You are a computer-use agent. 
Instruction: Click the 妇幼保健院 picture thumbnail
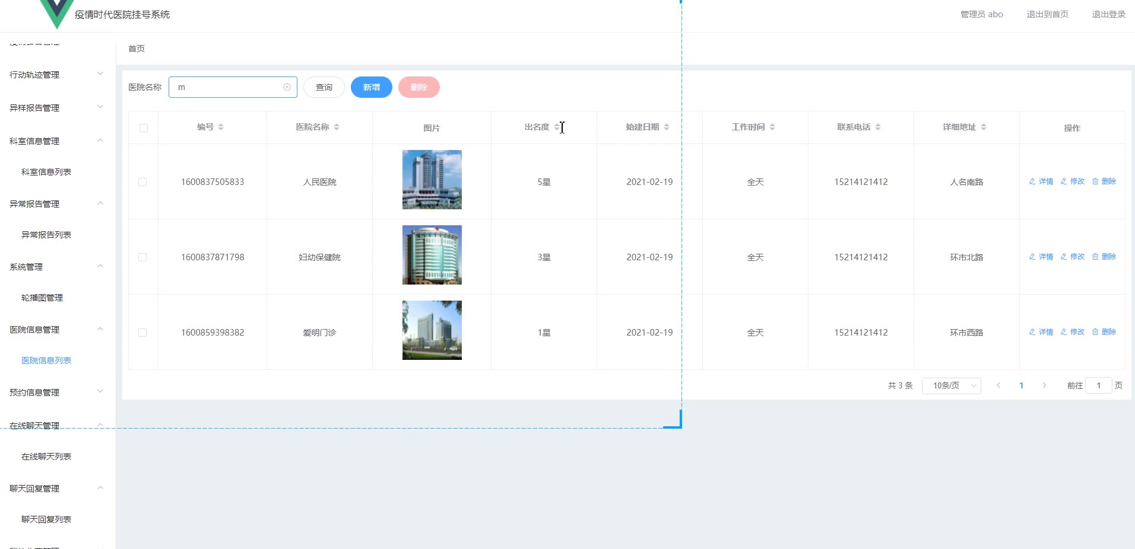point(432,255)
